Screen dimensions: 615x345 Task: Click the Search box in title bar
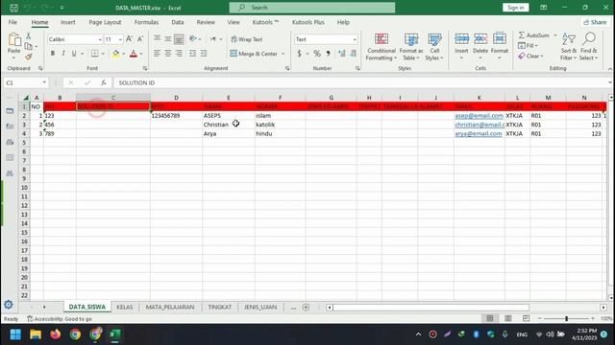click(312, 8)
